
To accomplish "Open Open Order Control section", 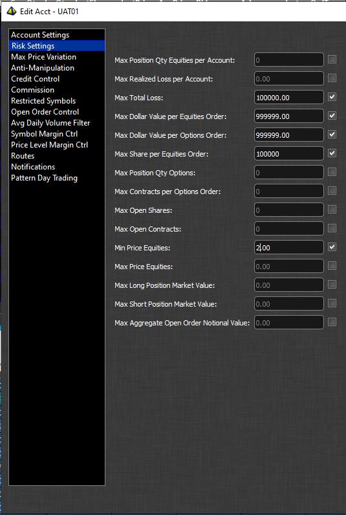I will pos(57,112).
